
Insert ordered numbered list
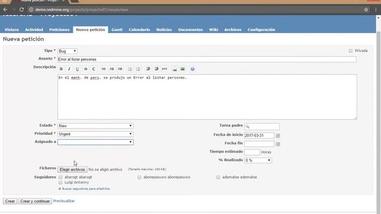tap(138, 69)
